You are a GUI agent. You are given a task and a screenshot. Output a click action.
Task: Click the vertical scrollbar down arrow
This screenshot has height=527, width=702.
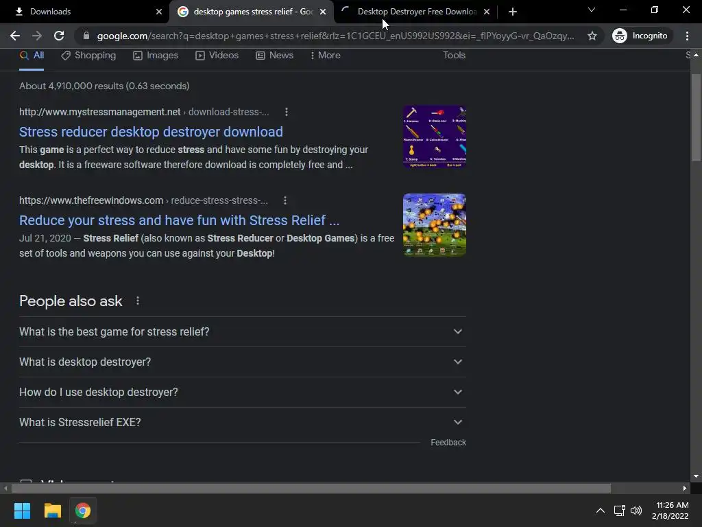pos(696,476)
